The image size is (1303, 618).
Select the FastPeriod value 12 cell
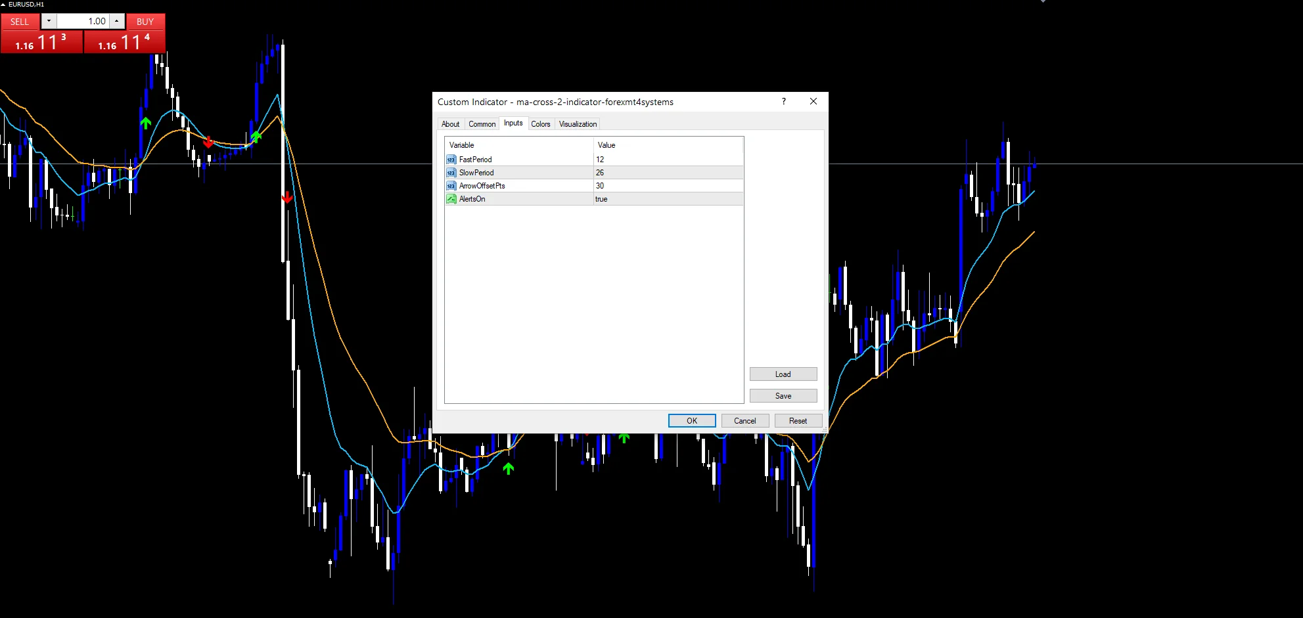pyautogui.click(x=668, y=160)
